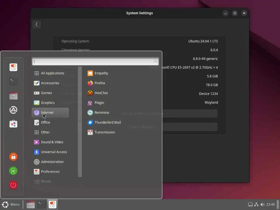Click in the menu search field
The width and height of the screenshot is (280, 210).
coord(95,62)
